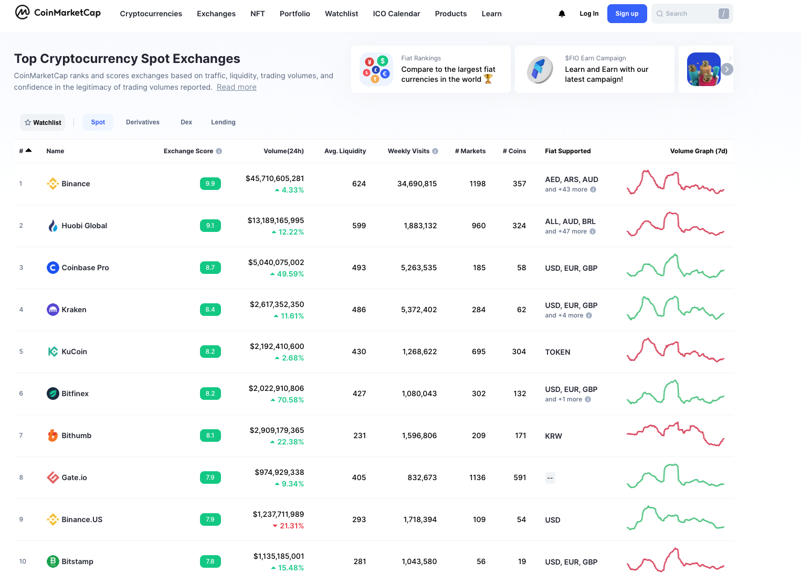Screen dimensions: 801x573
Task: Switch to the Lending tab
Action: coord(223,122)
